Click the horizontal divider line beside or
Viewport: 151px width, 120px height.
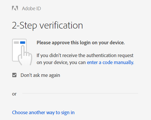(80, 93)
